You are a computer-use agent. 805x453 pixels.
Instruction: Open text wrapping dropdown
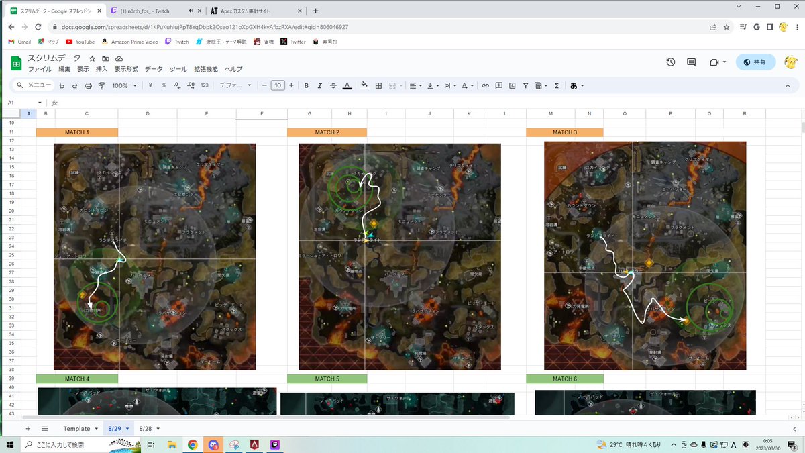click(x=450, y=85)
